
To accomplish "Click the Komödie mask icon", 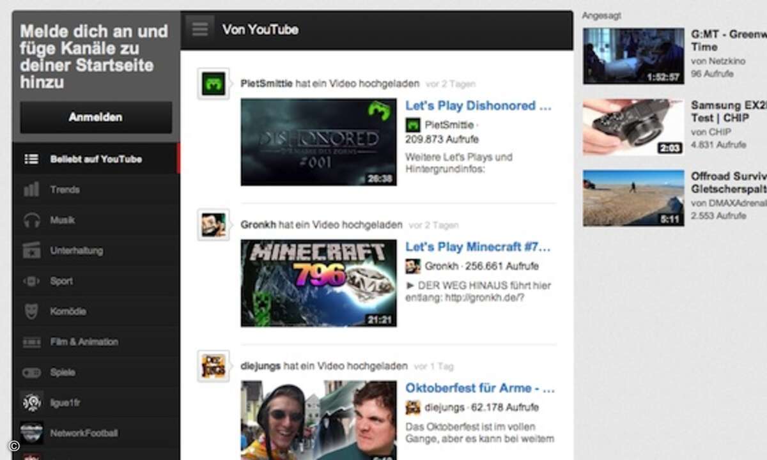I will point(31,312).
